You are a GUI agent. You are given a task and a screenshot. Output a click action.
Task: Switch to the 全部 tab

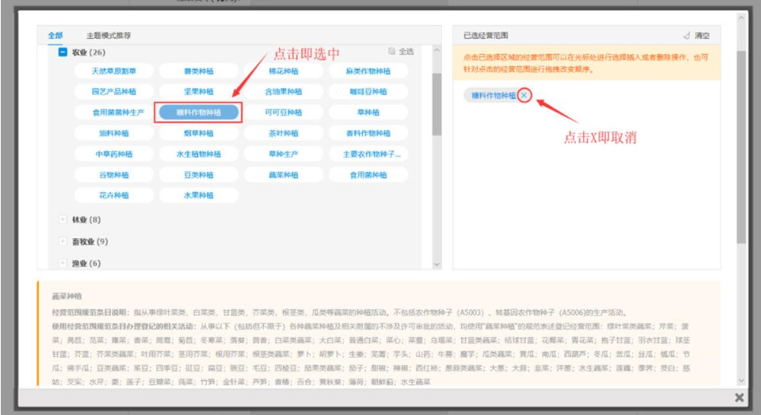click(x=56, y=35)
